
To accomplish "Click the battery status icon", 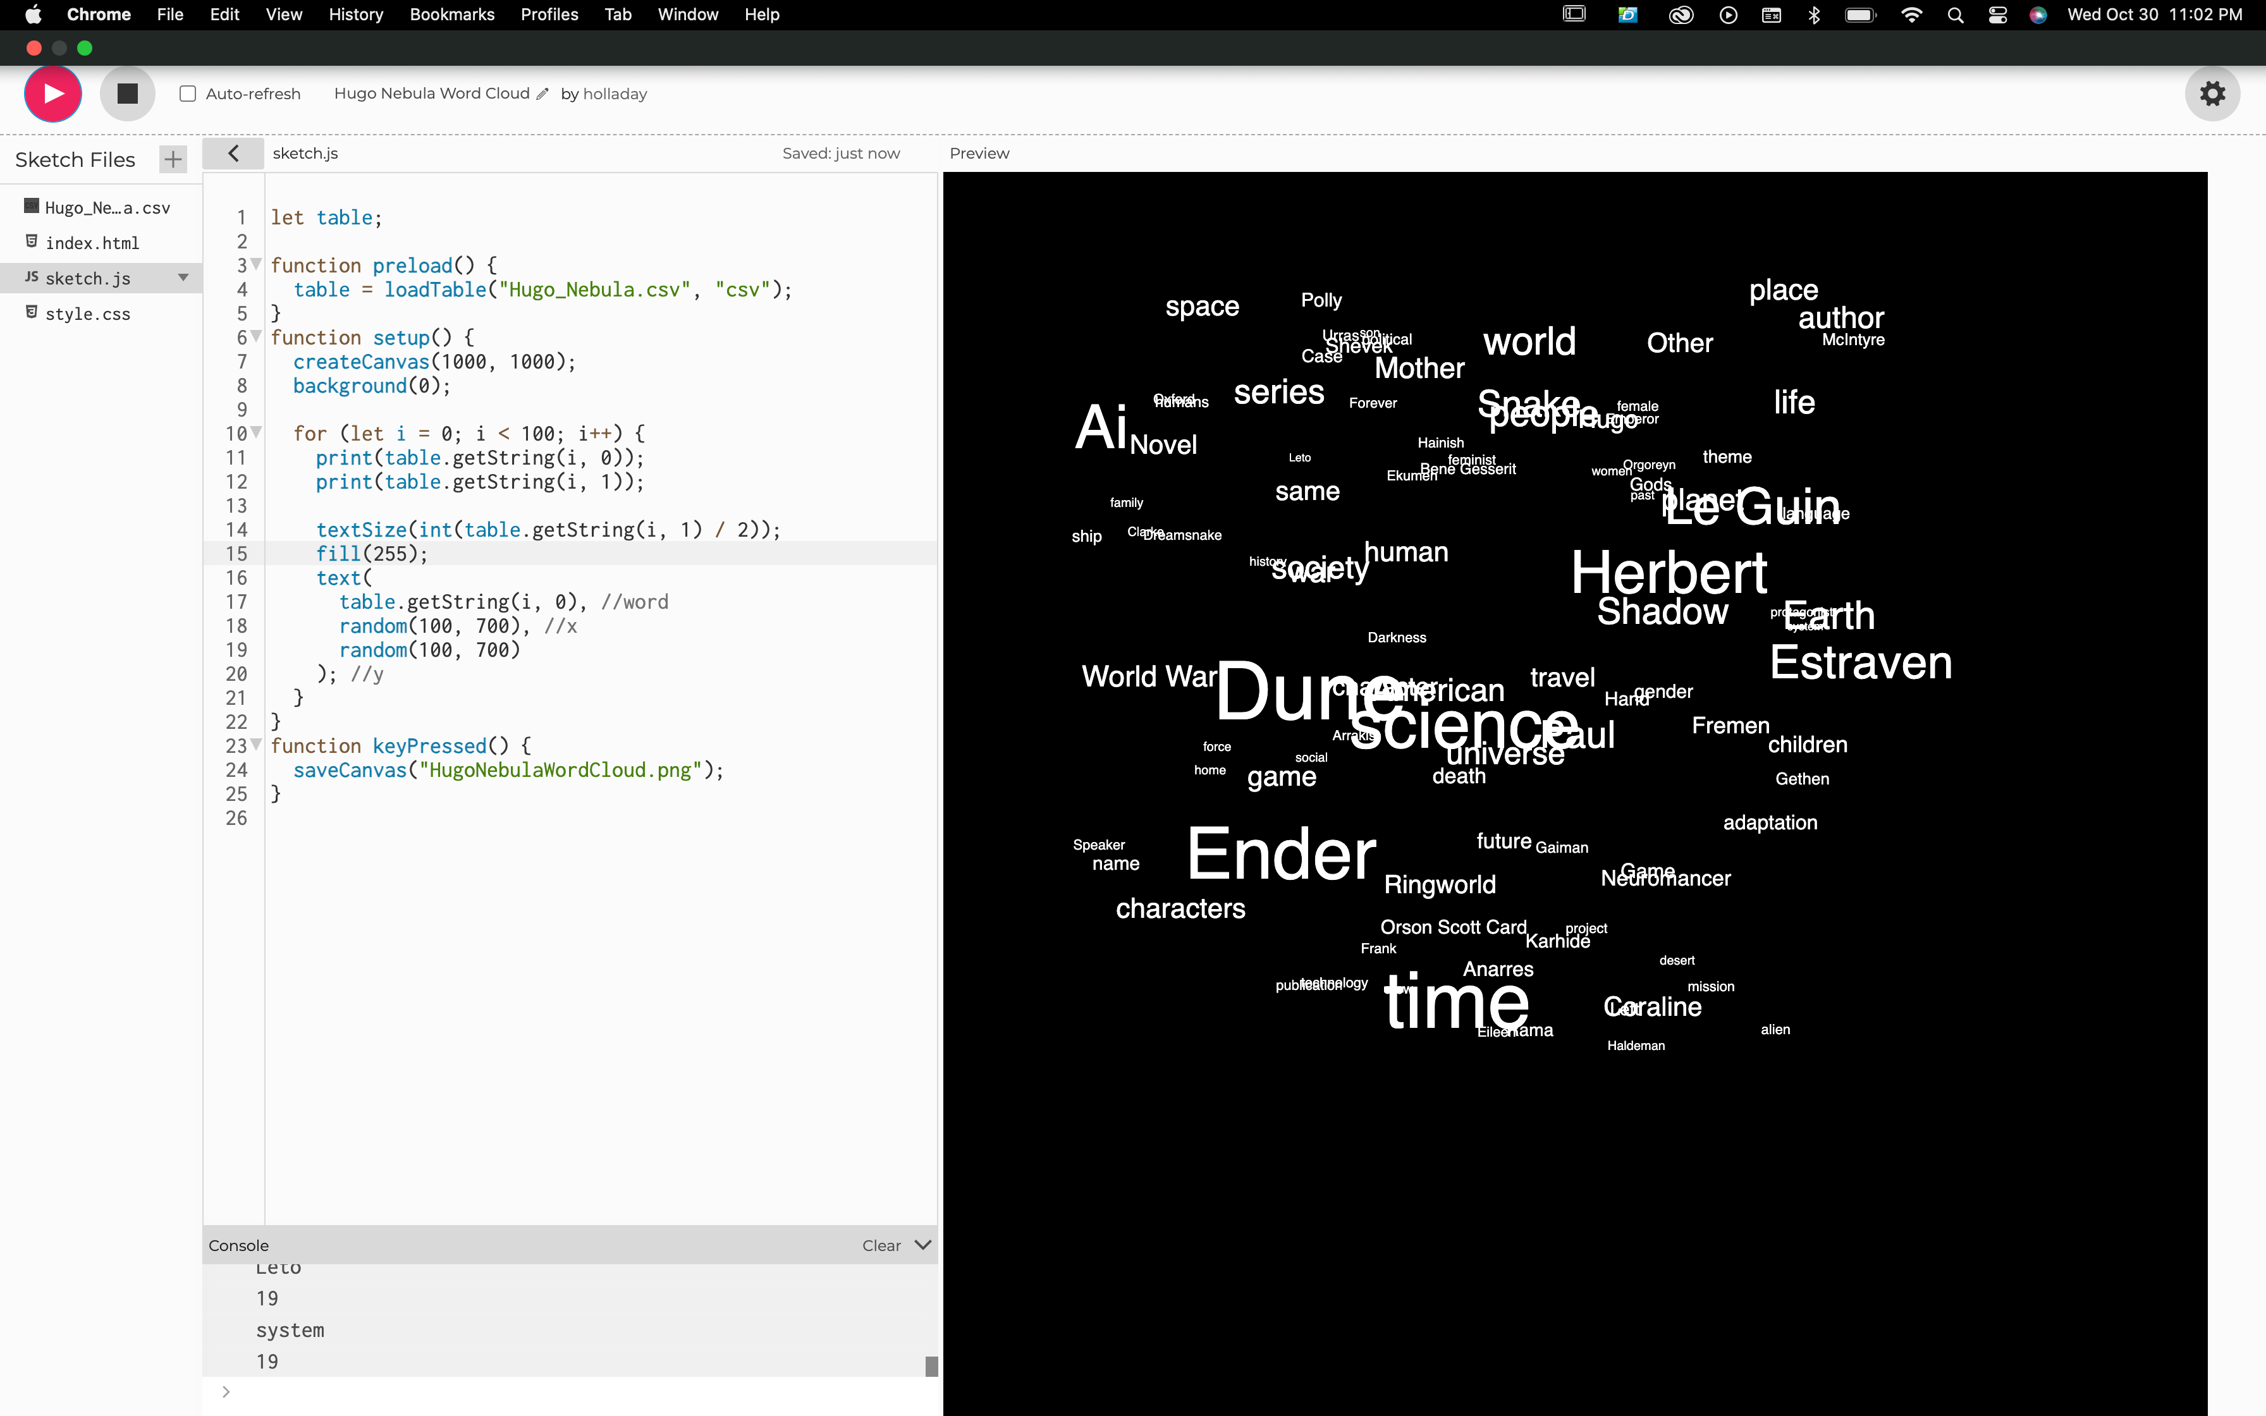I will tap(1859, 15).
